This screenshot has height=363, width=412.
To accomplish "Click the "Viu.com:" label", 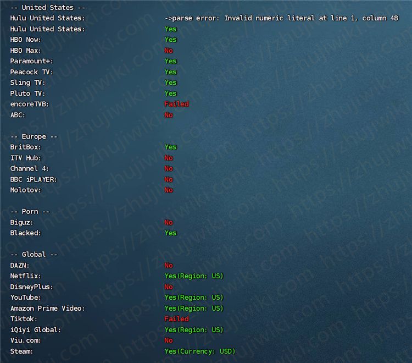I will 26,340.
